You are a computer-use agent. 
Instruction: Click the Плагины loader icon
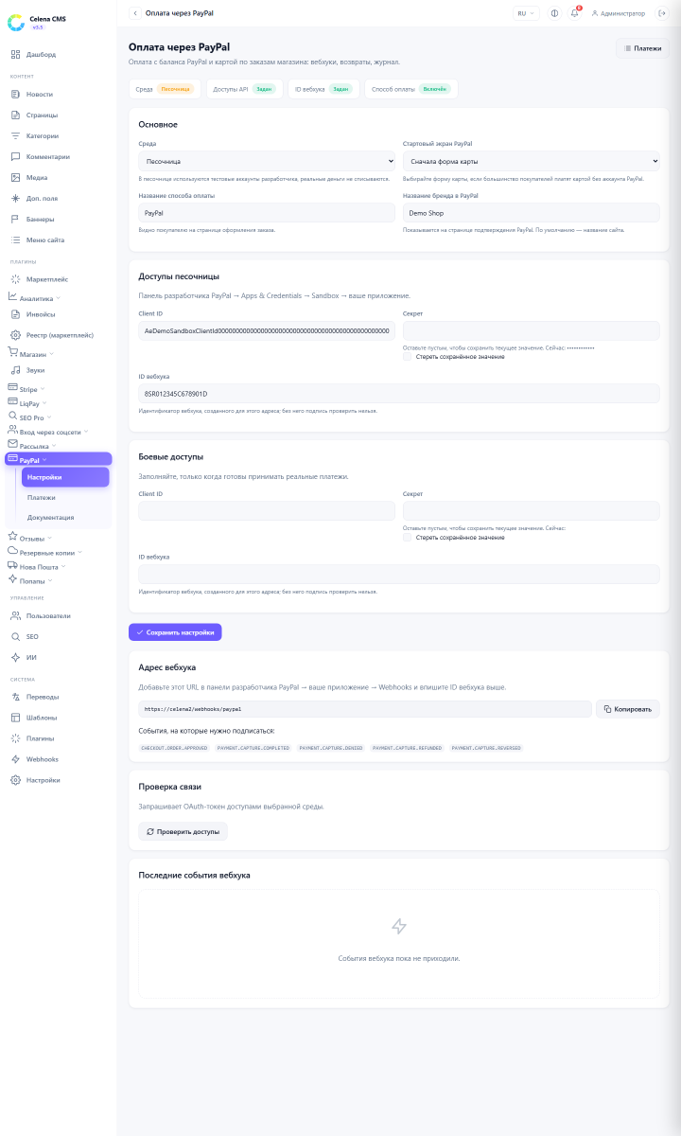click(15, 738)
